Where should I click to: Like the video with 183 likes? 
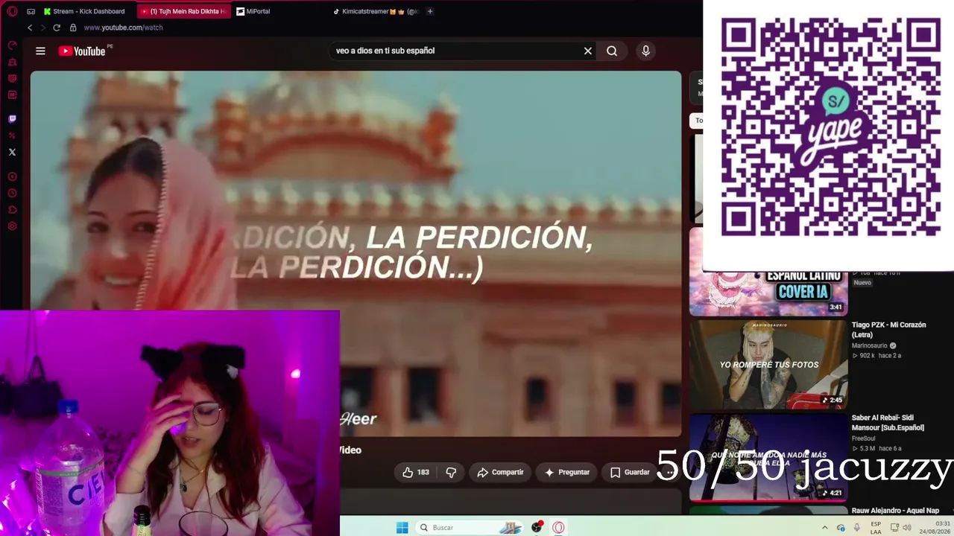416,472
